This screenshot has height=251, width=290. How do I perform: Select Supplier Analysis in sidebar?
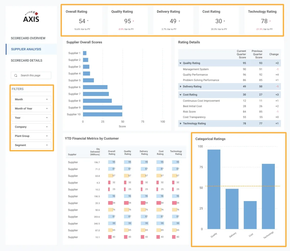31,49
